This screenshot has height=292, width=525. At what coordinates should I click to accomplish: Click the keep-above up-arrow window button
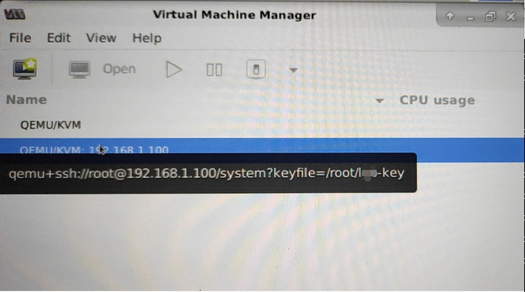click(x=450, y=16)
